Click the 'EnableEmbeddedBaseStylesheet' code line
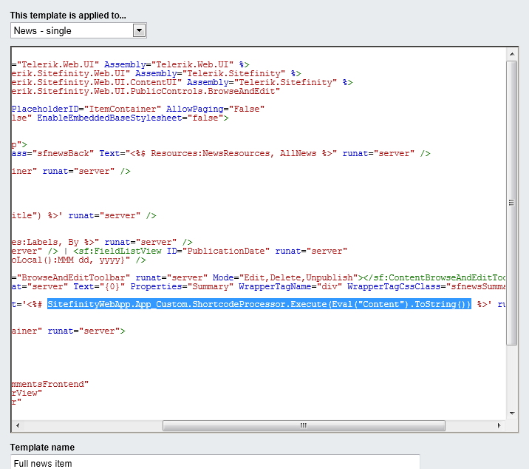This screenshot has height=469, width=529. pyautogui.click(x=126, y=118)
